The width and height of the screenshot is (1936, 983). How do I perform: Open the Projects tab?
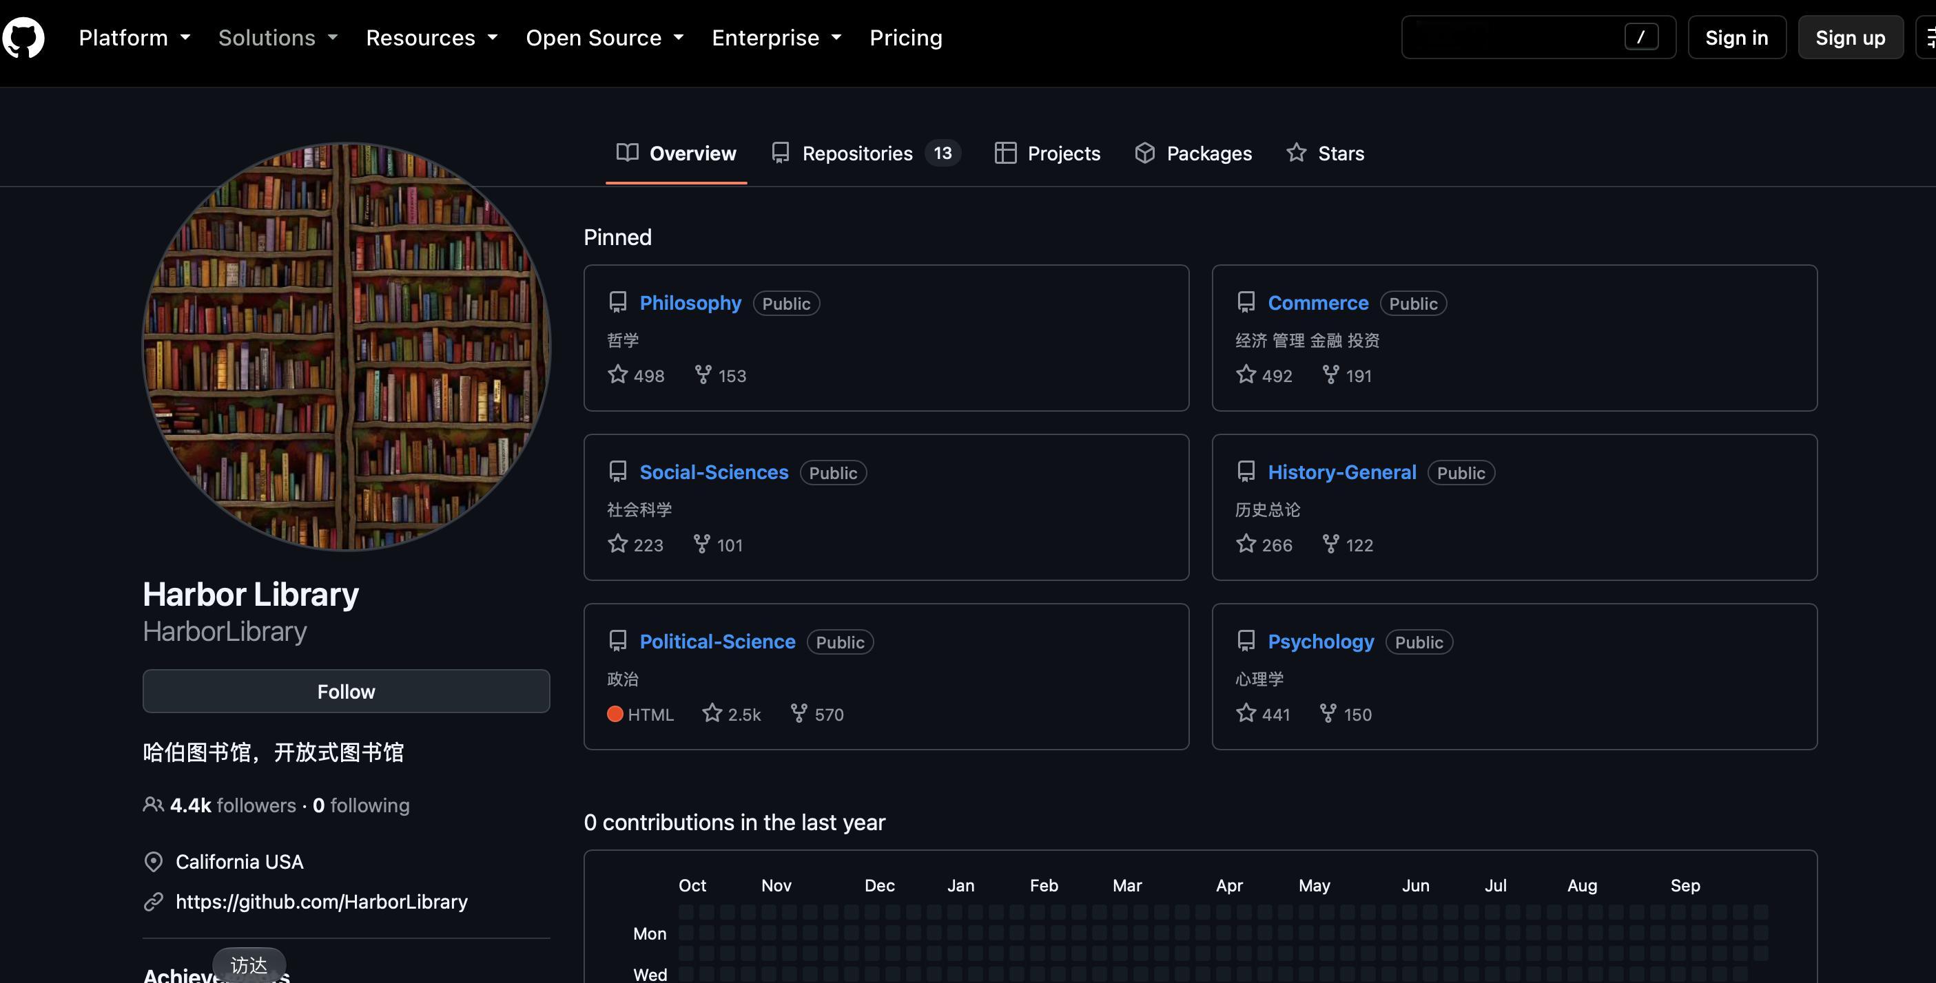tap(1048, 154)
